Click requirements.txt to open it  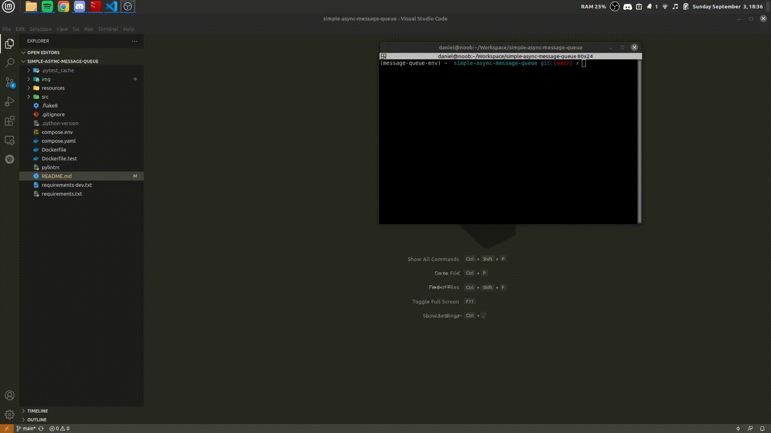(61, 194)
